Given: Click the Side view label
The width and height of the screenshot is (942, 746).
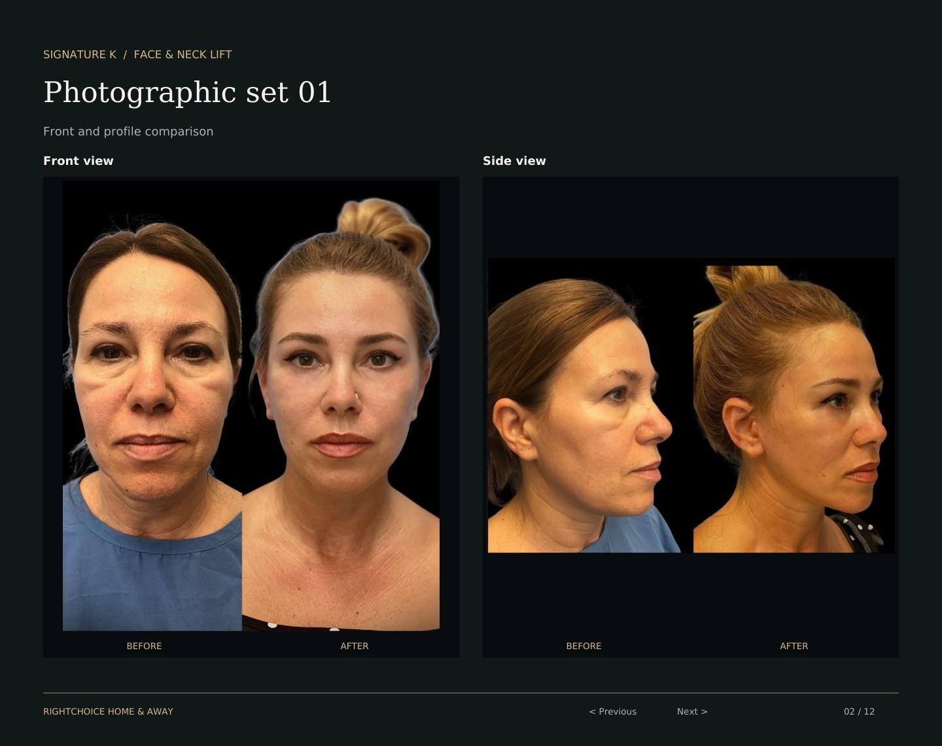Looking at the screenshot, I should coord(514,161).
